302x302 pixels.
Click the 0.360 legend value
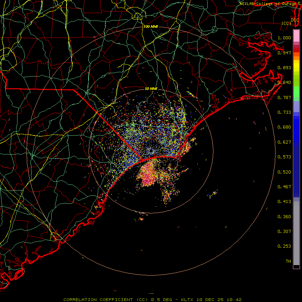[x=284, y=217]
